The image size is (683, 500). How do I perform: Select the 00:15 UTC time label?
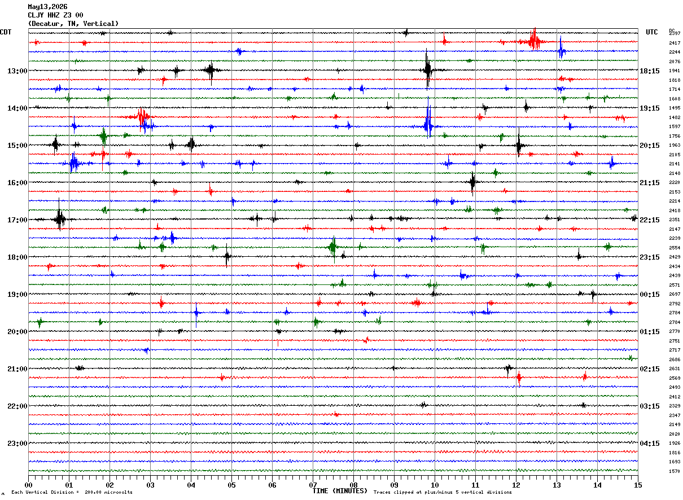click(x=650, y=294)
